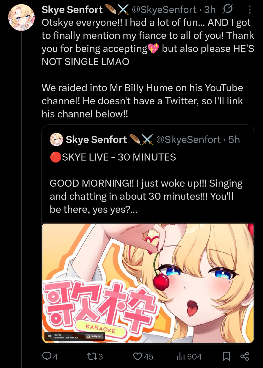
Task: Tap the @SkyeSenfort handle in the quoted tweet
Action: 188,140
